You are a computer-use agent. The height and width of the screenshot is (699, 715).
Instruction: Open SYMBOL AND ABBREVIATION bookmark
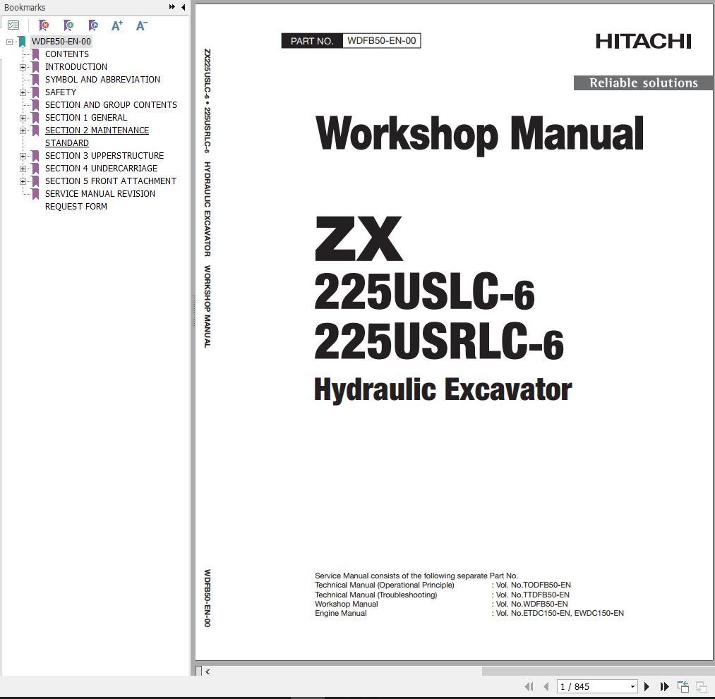102,80
